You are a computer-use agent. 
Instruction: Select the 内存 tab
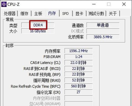pyautogui.click(x=52, y=13)
